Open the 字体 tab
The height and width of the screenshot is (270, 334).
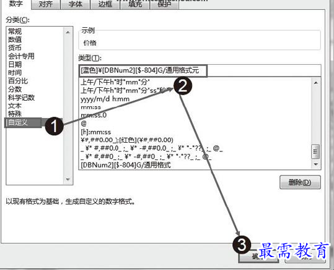point(75,4)
